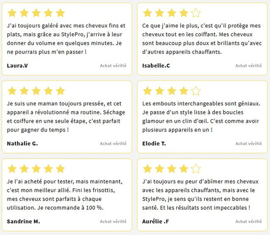Click the first star in Aurélie .F's review
The image size is (270, 235).
pos(148,169)
